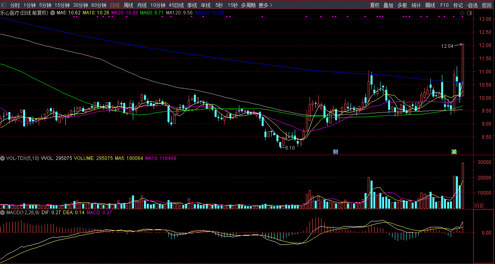Open the 标记 marking tool
Screen dimensions: 495x264
458,5
